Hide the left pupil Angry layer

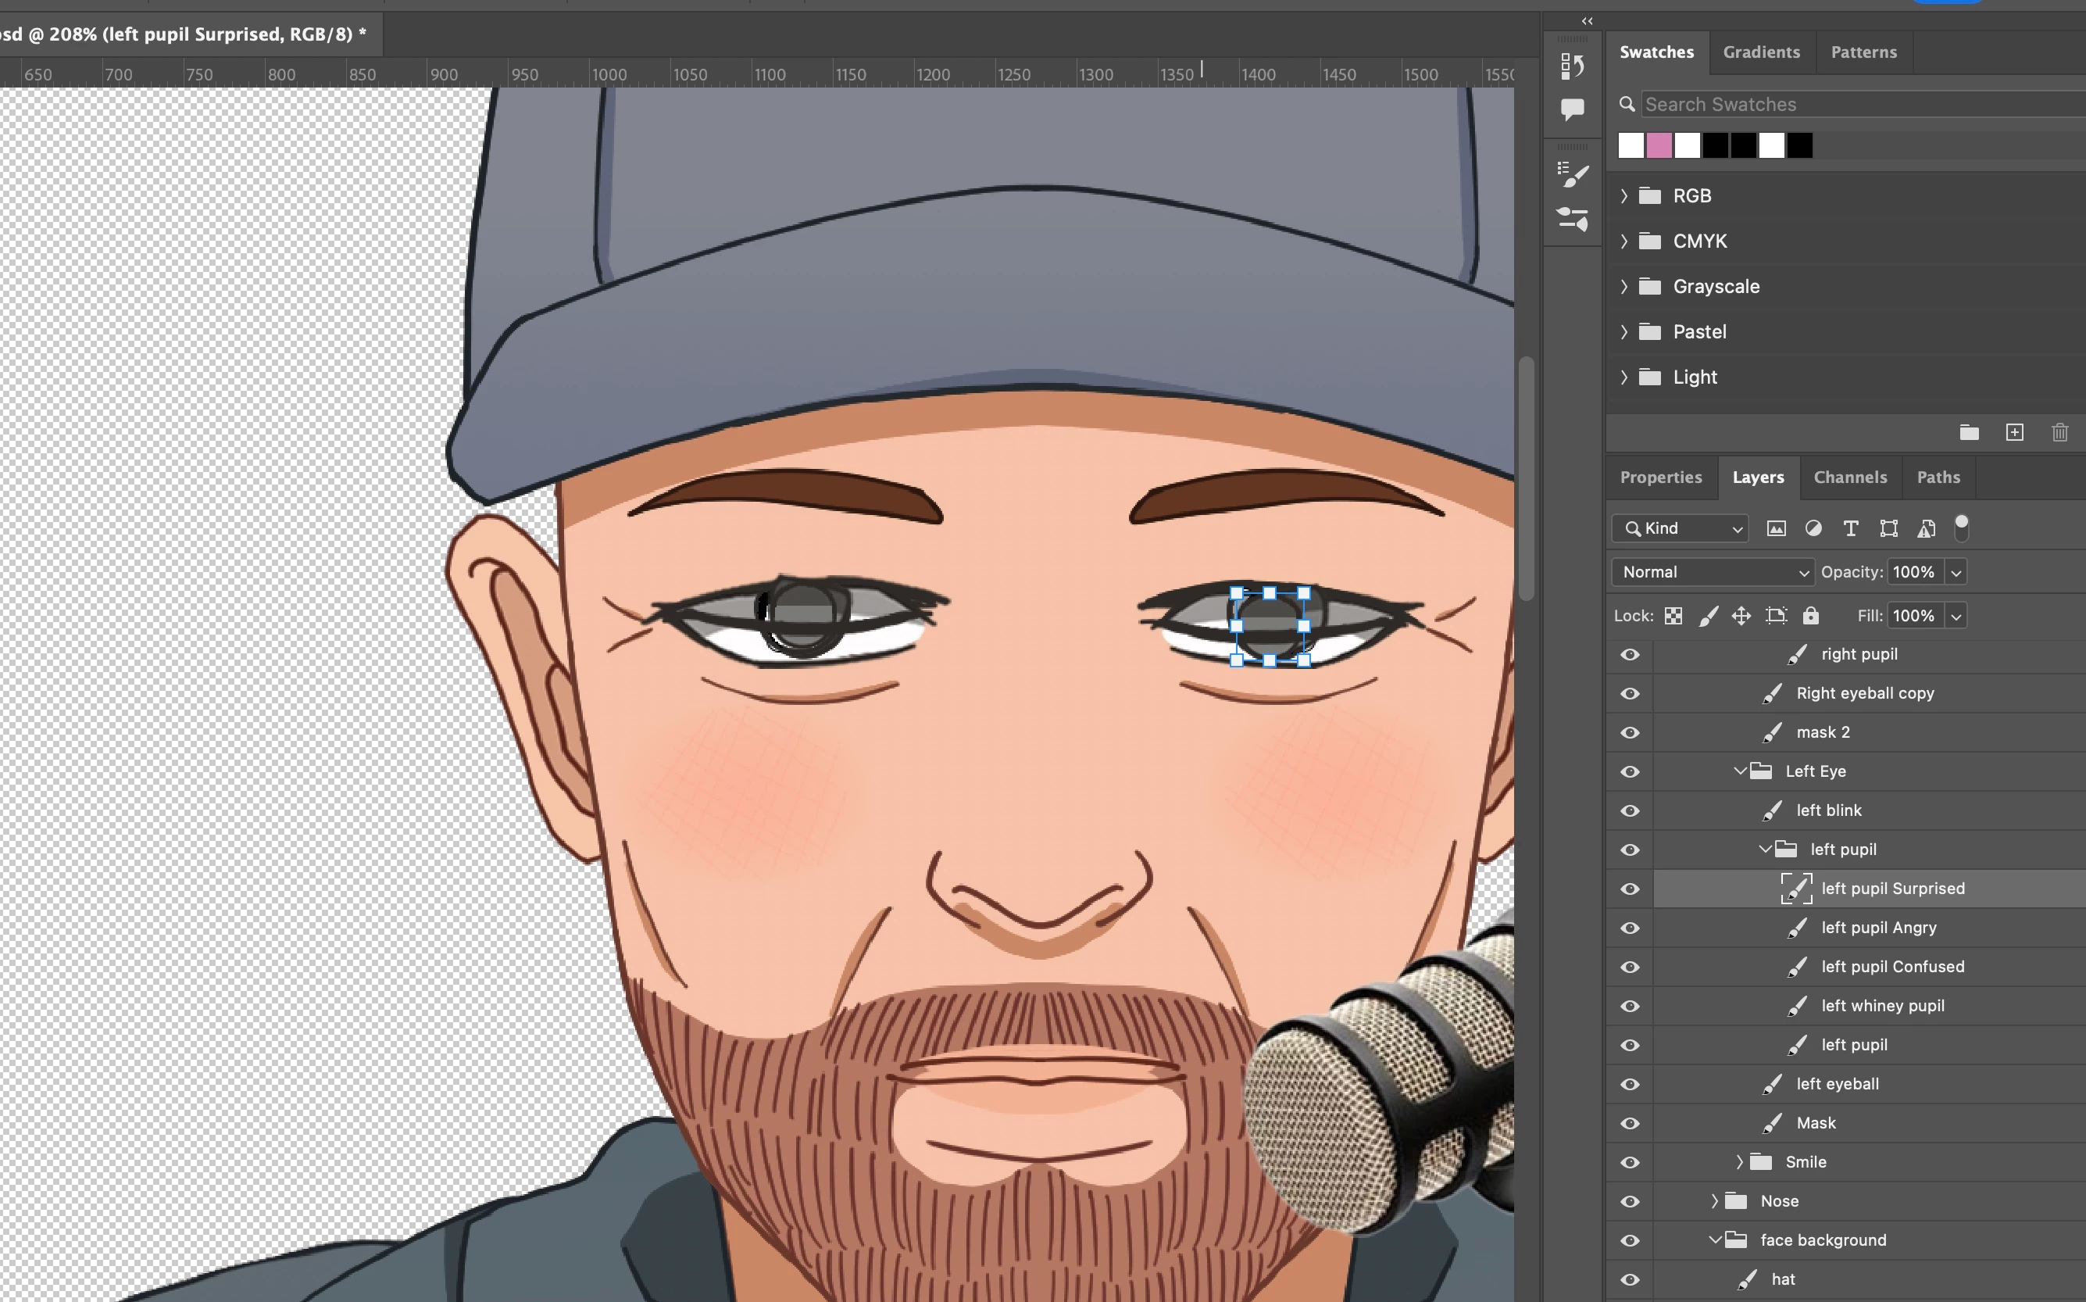pos(1630,928)
